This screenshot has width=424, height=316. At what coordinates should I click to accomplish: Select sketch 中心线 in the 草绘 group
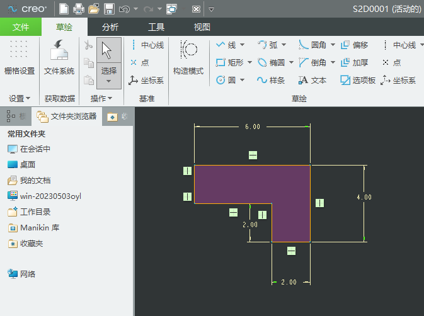tap(399, 45)
